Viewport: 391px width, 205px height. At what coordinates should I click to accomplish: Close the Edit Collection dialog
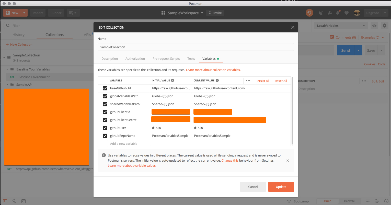point(293,27)
